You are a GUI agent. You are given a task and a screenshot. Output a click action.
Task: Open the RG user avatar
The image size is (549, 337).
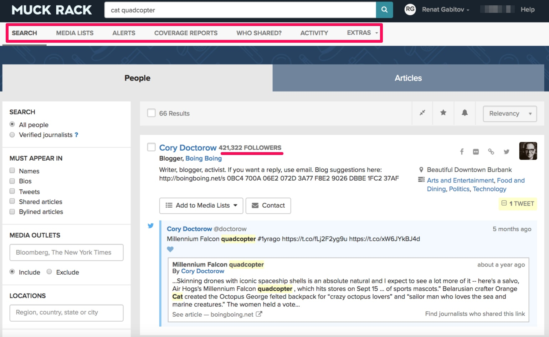tap(410, 9)
